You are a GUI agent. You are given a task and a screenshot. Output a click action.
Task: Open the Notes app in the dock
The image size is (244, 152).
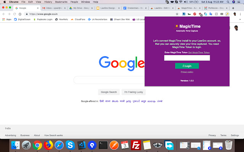coord(147,145)
